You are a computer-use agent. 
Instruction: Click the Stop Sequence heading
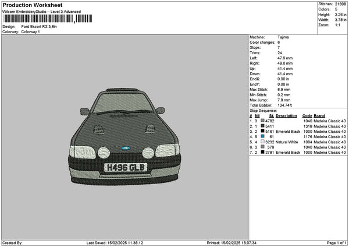coord(263,110)
